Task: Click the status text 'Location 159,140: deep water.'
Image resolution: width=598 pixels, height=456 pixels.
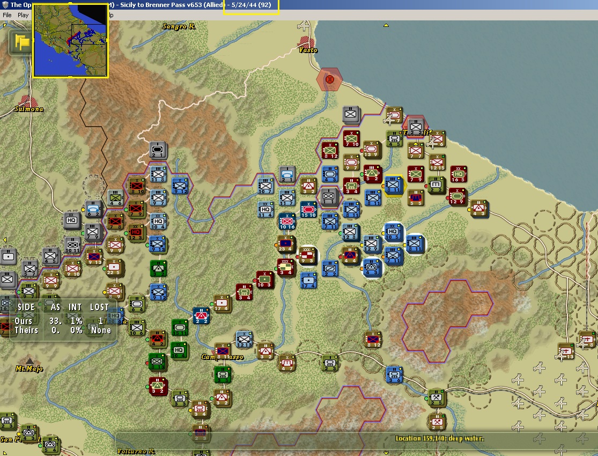Action: coord(439,438)
